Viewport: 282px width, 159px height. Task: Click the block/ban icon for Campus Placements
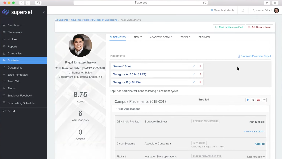[x=253, y=100]
